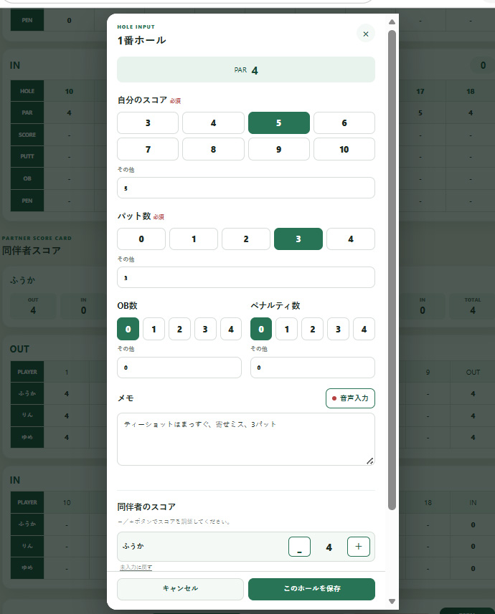Set OB数 to 4
495x614 pixels.
[231, 329]
